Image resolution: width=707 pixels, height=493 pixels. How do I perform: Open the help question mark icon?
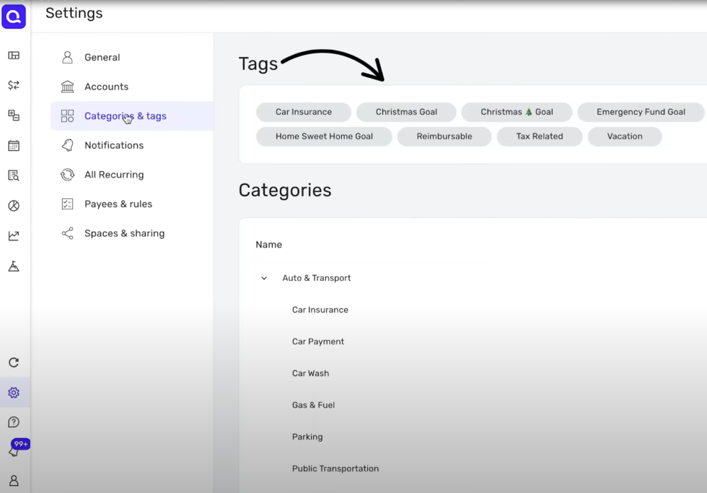coord(14,422)
